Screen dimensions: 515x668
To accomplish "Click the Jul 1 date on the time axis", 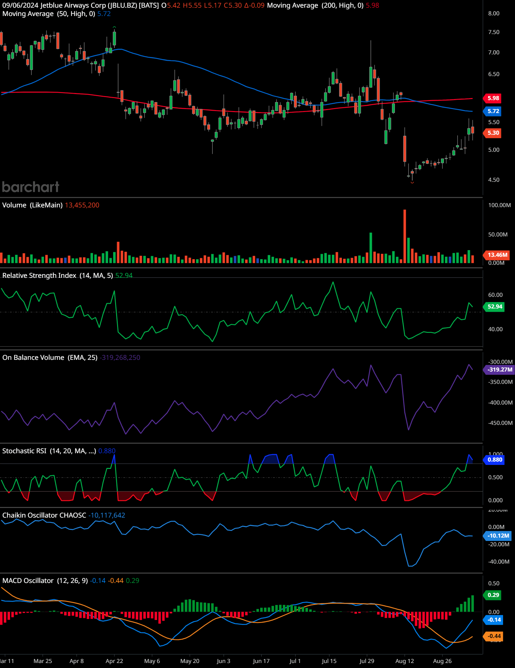I will 295,661.
